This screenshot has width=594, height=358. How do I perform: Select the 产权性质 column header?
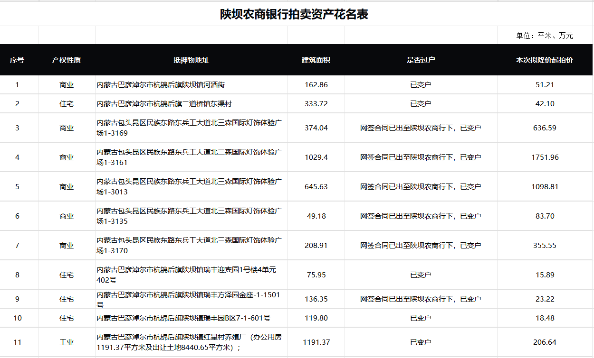tap(67, 60)
